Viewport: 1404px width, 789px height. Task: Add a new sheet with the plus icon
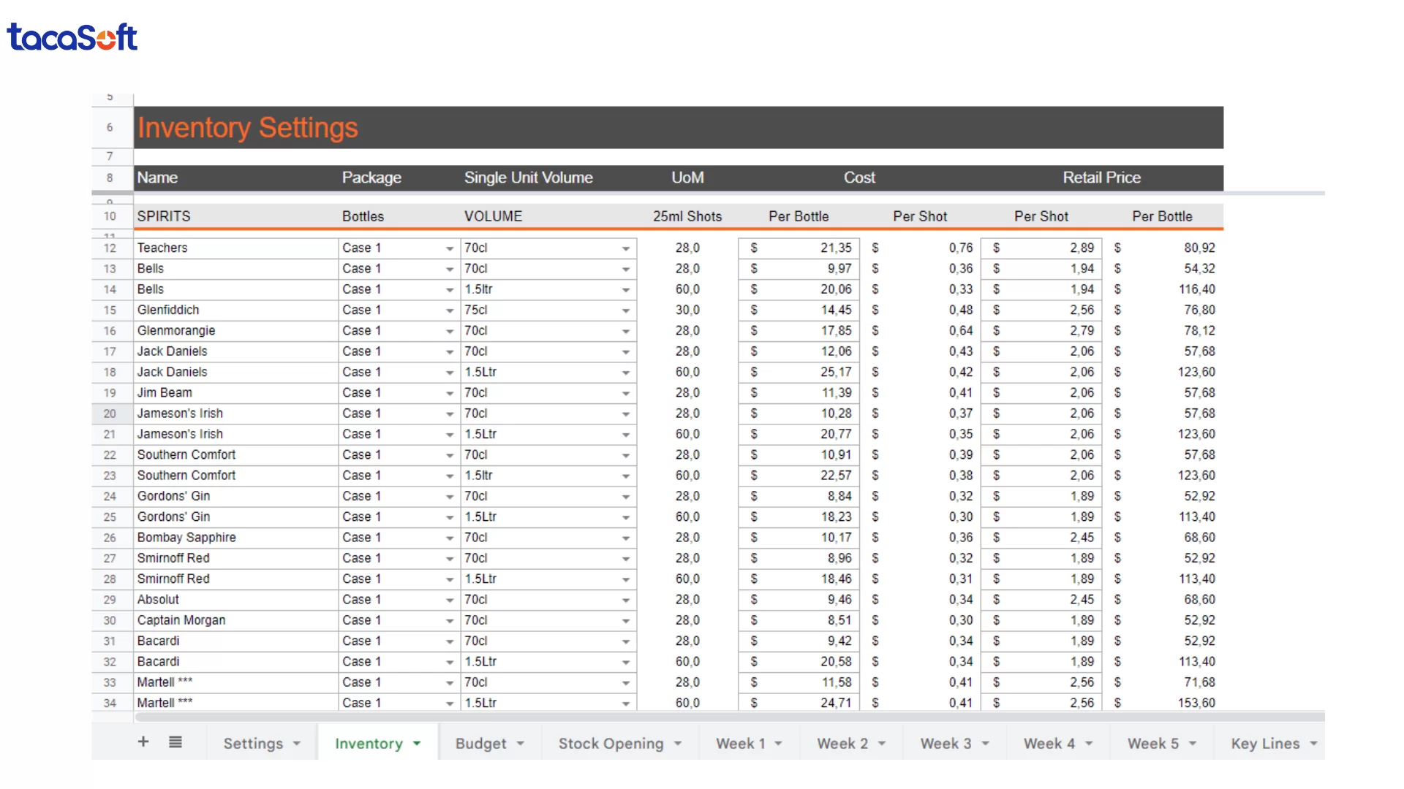(x=143, y=742)
